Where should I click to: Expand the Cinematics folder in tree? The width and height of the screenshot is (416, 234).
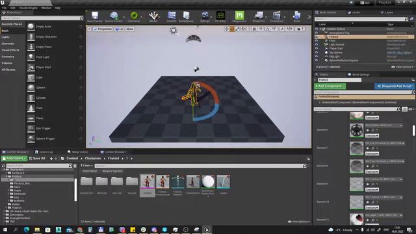click(x=5, y=214)
